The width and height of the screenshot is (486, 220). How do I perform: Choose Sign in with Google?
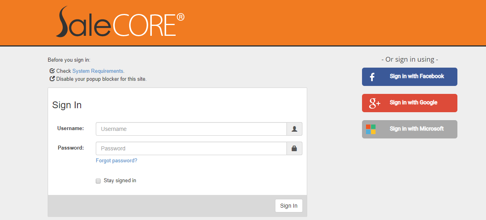tap(410, 103)
